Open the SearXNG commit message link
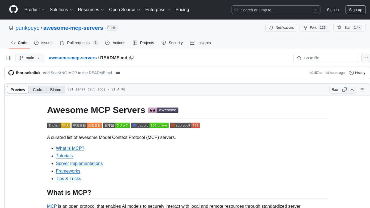This screenshot has height=208, width=370. click(x=77, y=73)
